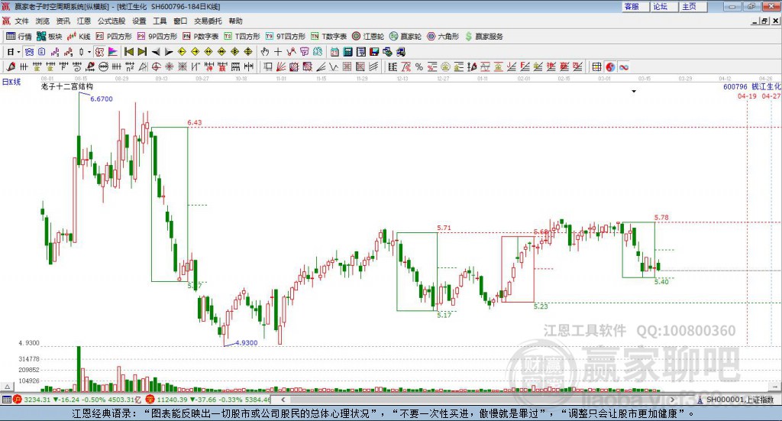Viewport: 782px width, 421px height.
Task: Click the 论坛 forum button
Action: point(664,6)
